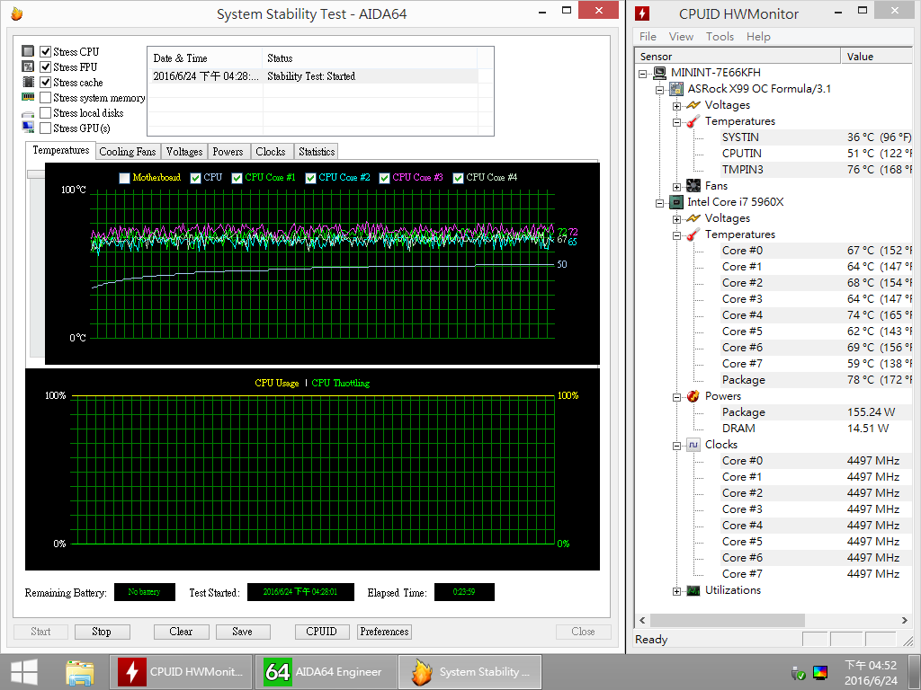921x690 pixels.
Task: Open the Statistics tab
Action: (x=317, y=151)
